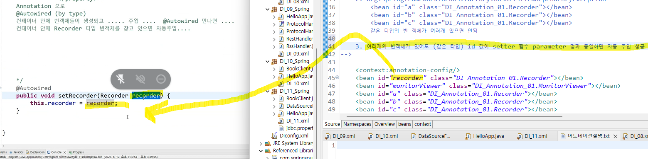This screenshot has height=159, width=648.
Task: Close the 어노테이션설명.txt editor tab
Action: tap(616, 136)
